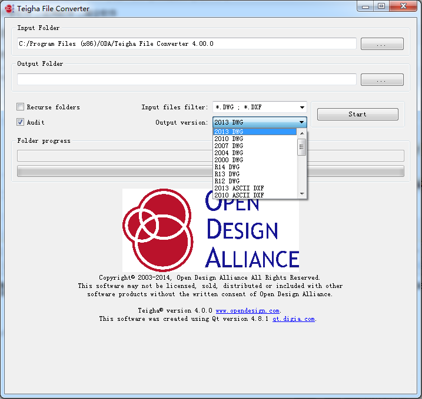The image size is (422, 399).
Task: Click inside the Output Folder path field
Action: [187, 79]
